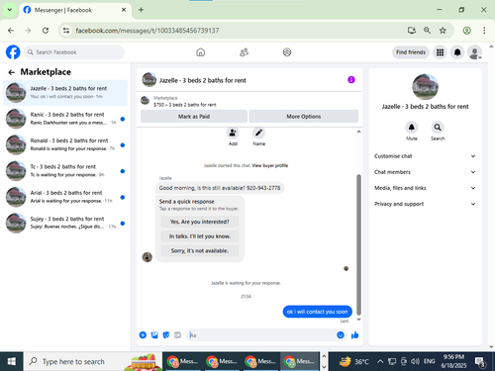Open Windows Start menu
Image resolution: width=495 pixels, height=371 pixels.
click(12, 361)
